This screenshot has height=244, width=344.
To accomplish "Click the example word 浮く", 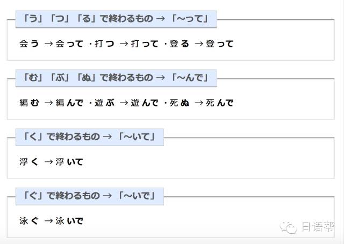I will (28, 162).
